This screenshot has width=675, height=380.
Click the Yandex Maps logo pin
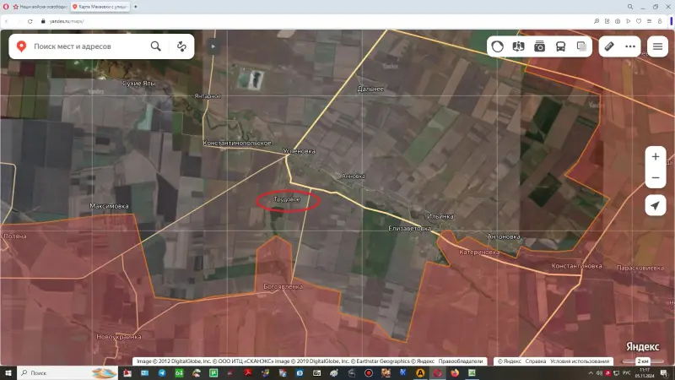(x=20, y=46)
